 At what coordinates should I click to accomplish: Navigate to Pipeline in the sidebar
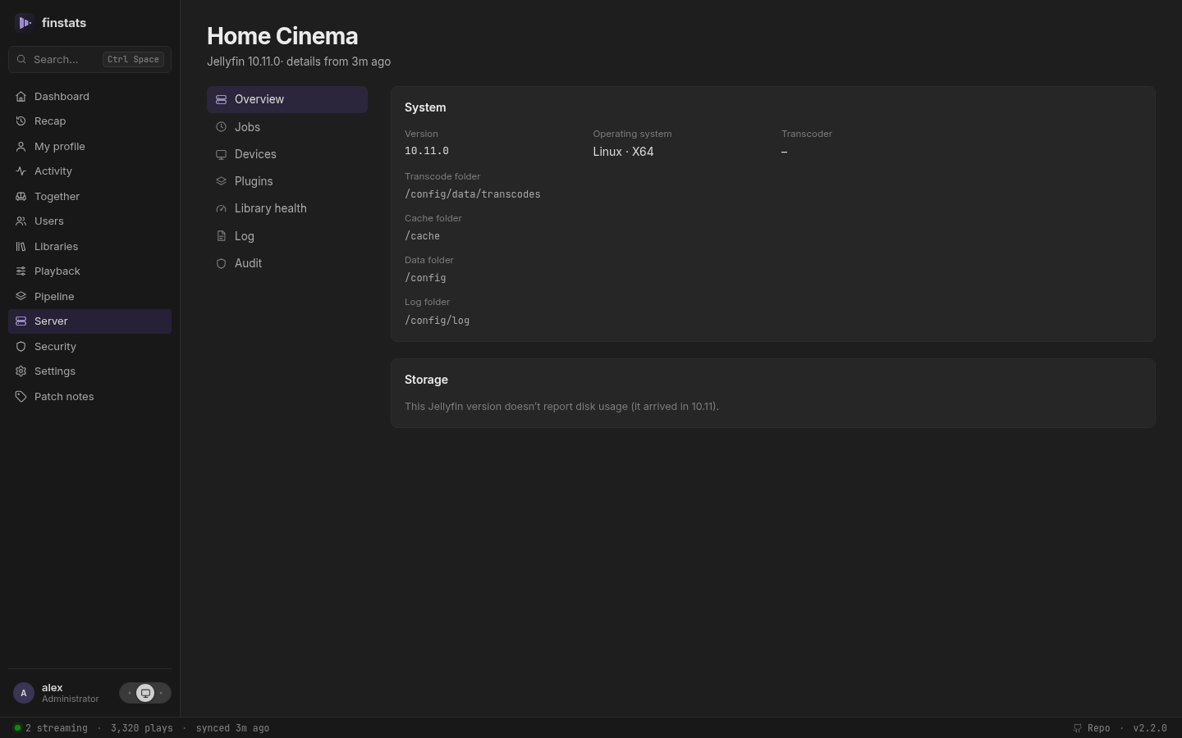[89, 297]
